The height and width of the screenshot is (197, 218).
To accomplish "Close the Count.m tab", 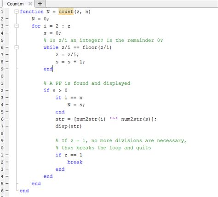I will pyautogui.click(x=30, y=4).
